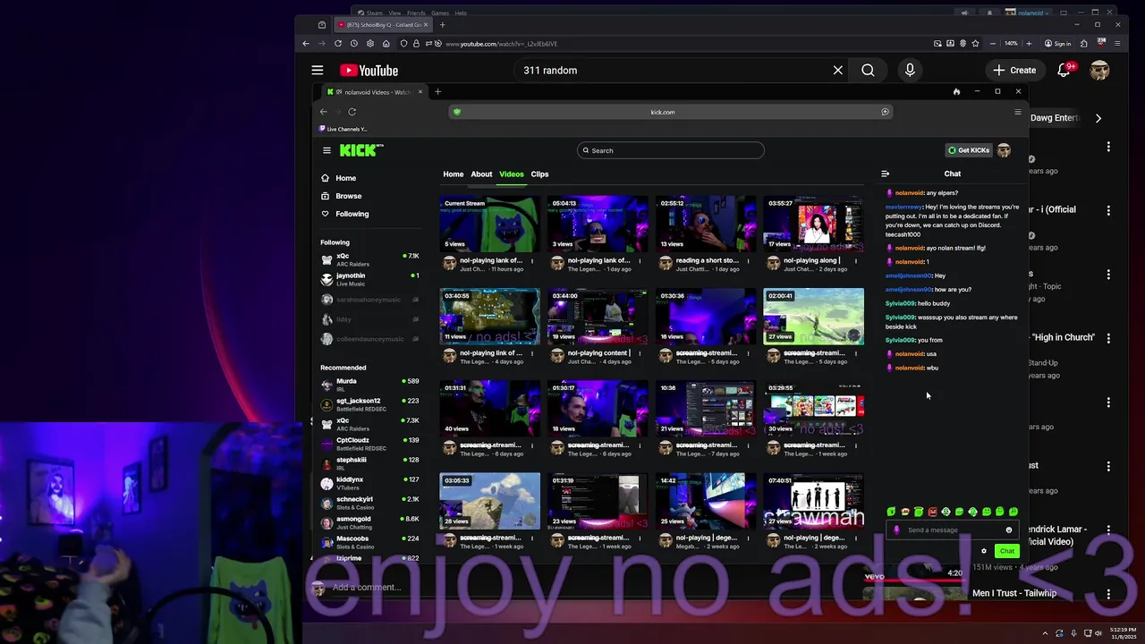Collapse the Kick chat panel

885,174
